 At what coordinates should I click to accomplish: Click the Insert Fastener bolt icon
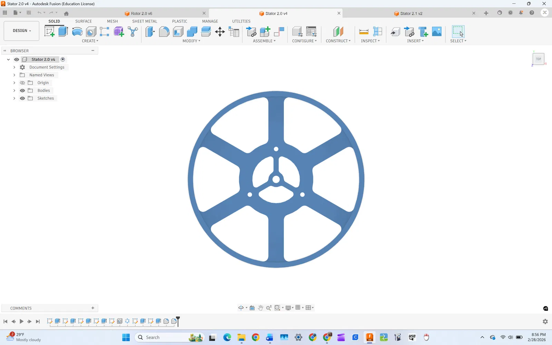coord(423,32)
